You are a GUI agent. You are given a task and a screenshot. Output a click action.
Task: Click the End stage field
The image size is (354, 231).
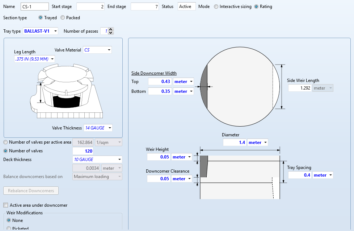[145, 7]
